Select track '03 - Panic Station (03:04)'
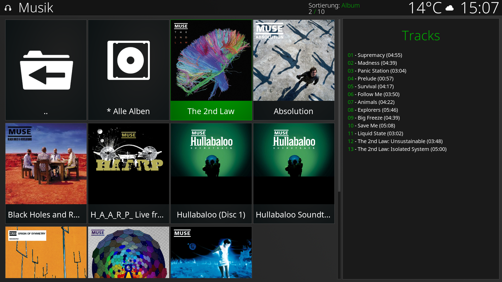Screen dimensions: 502x282 pyautogui.click(x=377, y=71)
